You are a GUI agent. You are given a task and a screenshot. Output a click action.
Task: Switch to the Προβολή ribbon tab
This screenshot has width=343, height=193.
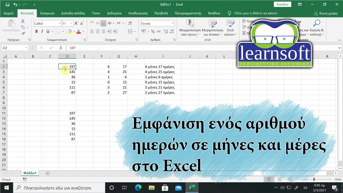tap(161, 13)
